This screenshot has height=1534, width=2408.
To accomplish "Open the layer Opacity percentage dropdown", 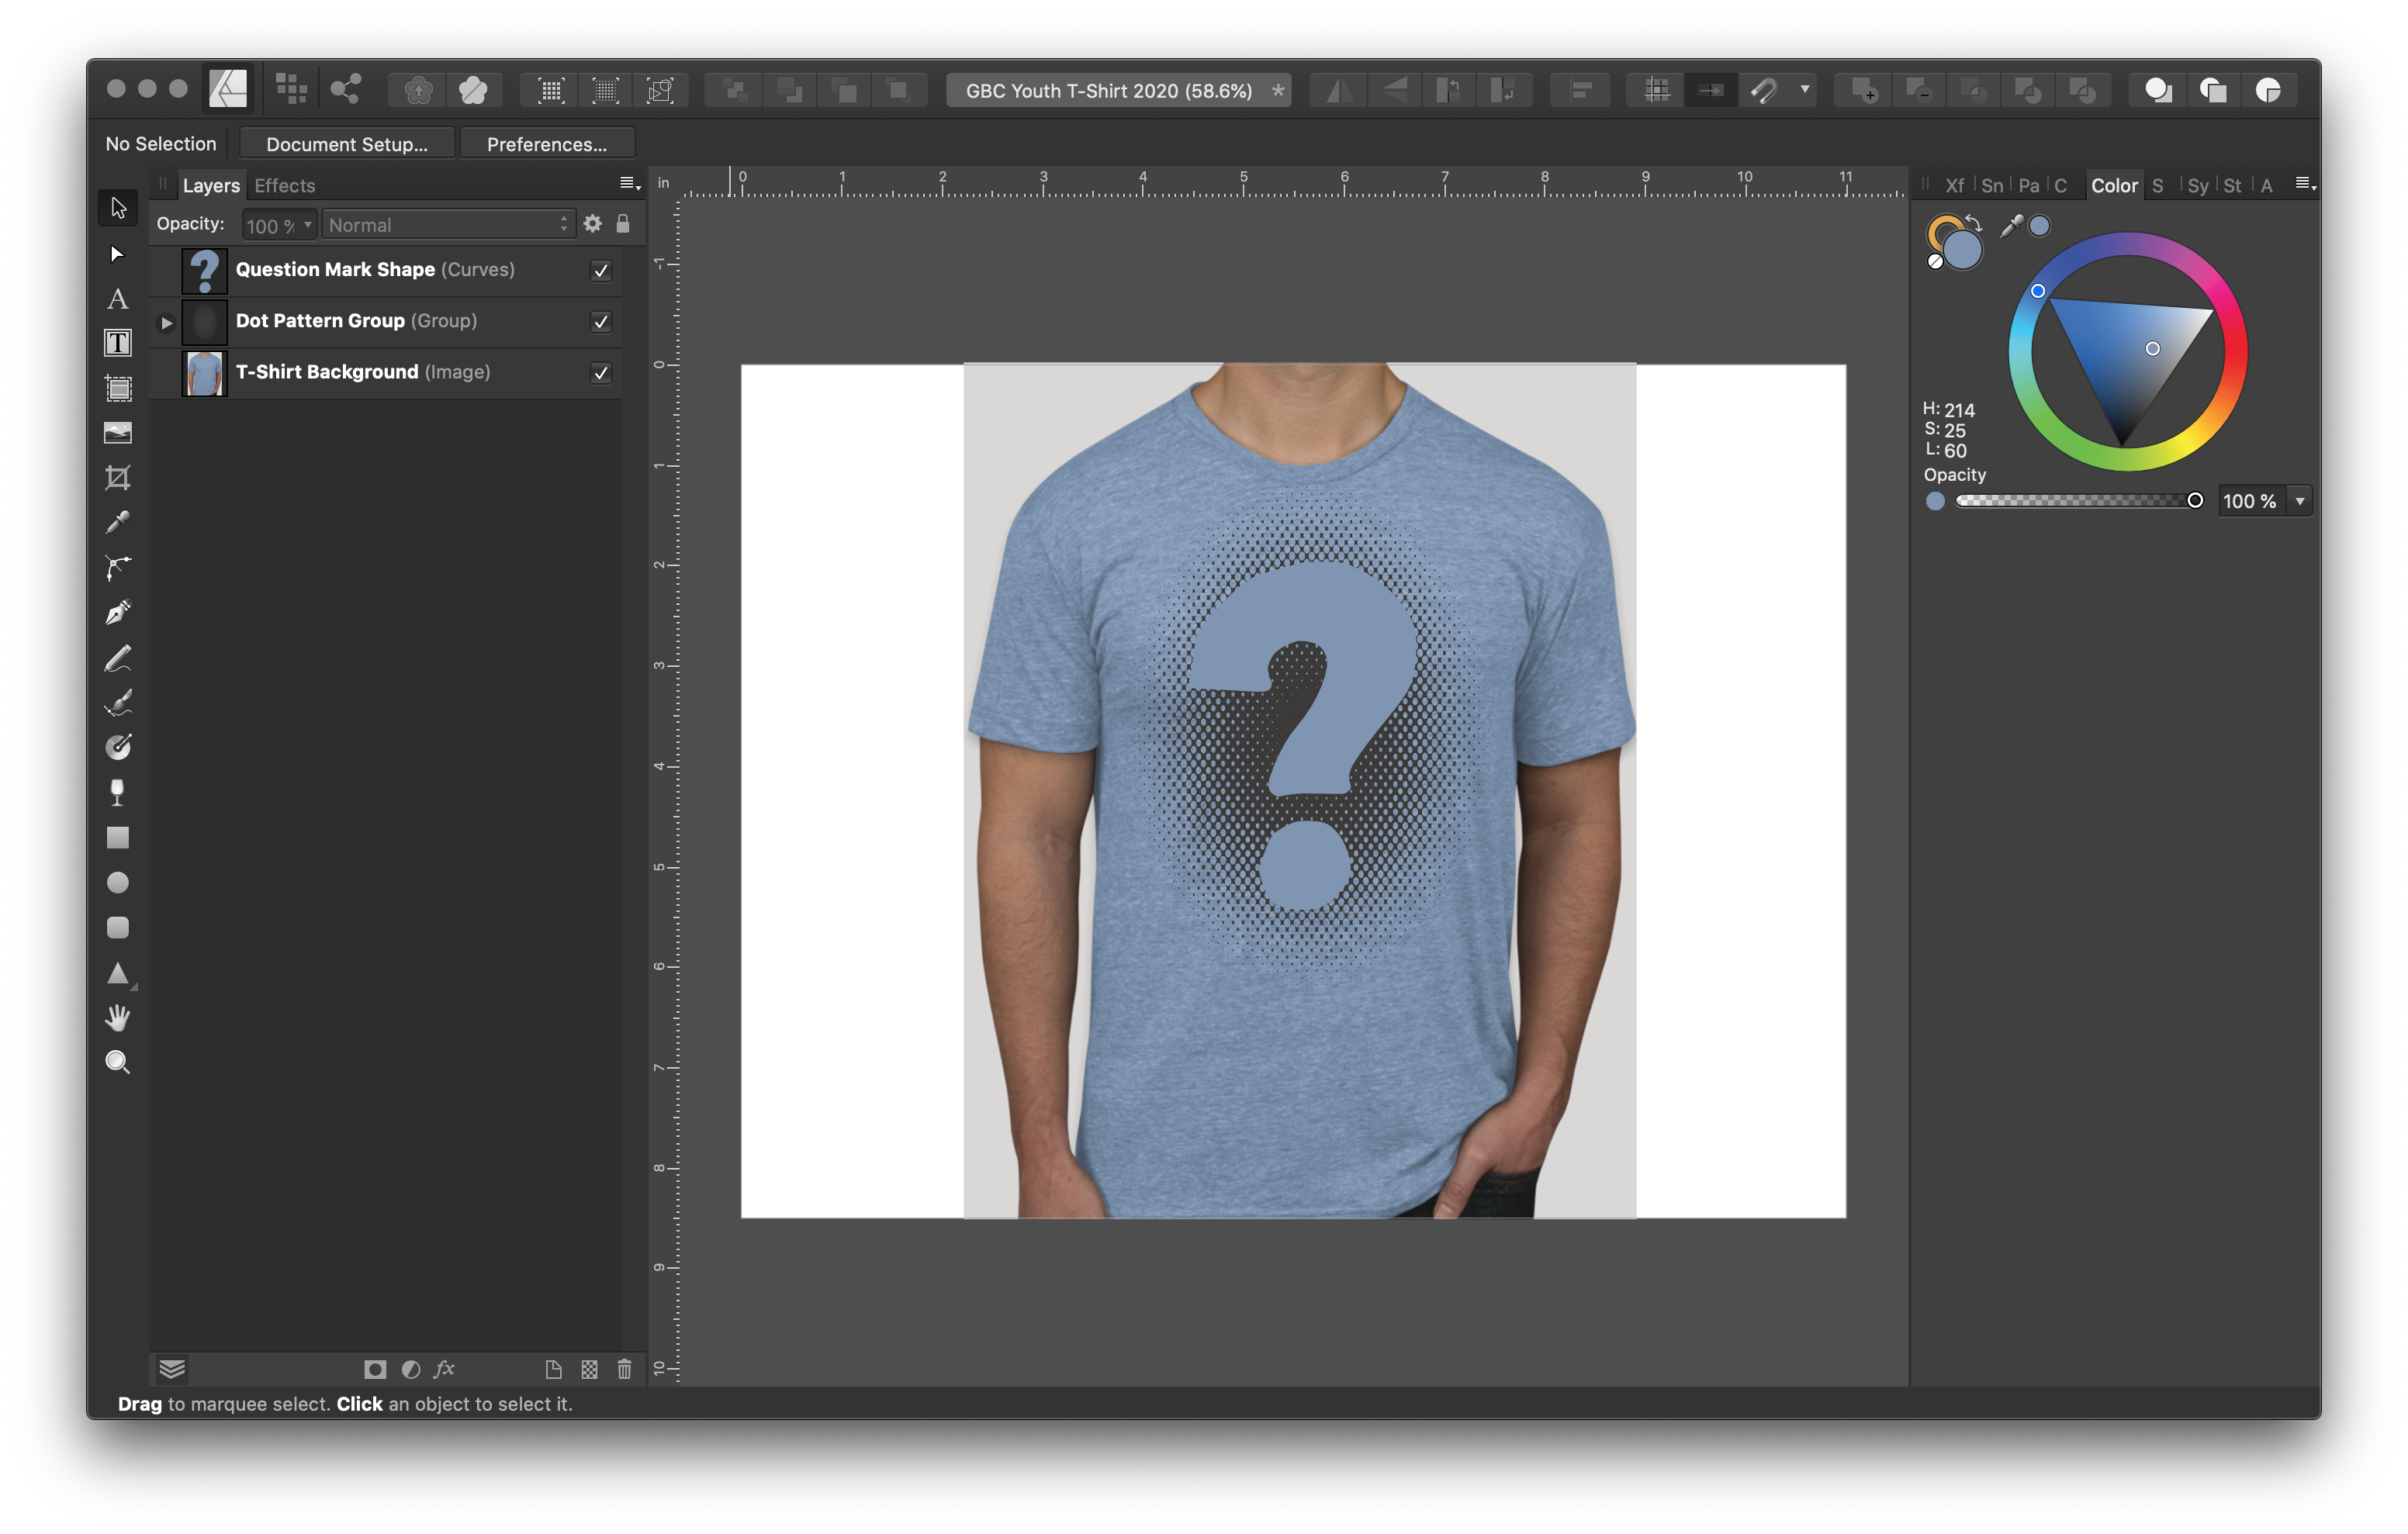I will coord(307,224).
